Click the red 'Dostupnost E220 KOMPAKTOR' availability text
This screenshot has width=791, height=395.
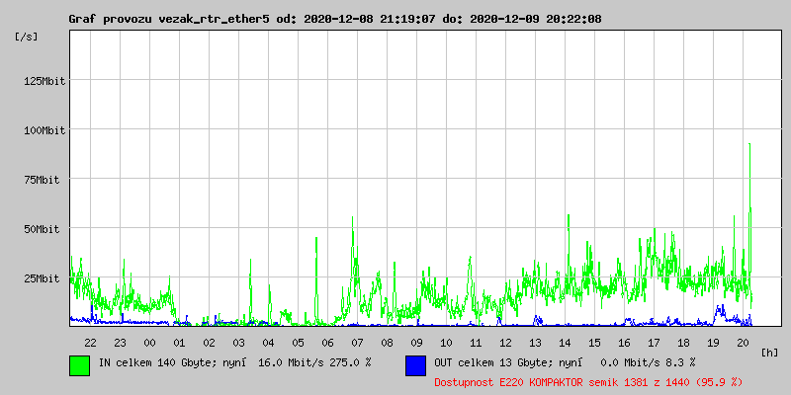(587, 381)
